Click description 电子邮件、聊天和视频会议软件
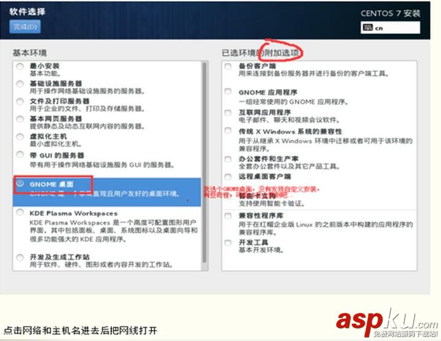This screenshot has height=341, width=441. pos(289,120)
